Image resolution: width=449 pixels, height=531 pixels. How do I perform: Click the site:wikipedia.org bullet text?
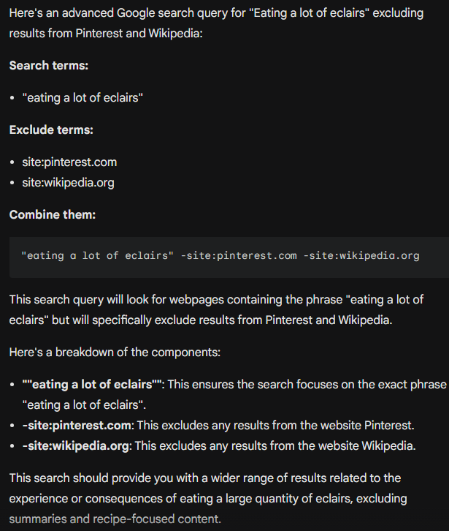point(68,183)
